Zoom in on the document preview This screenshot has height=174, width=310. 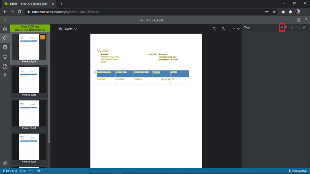click(x=223, y=29)
